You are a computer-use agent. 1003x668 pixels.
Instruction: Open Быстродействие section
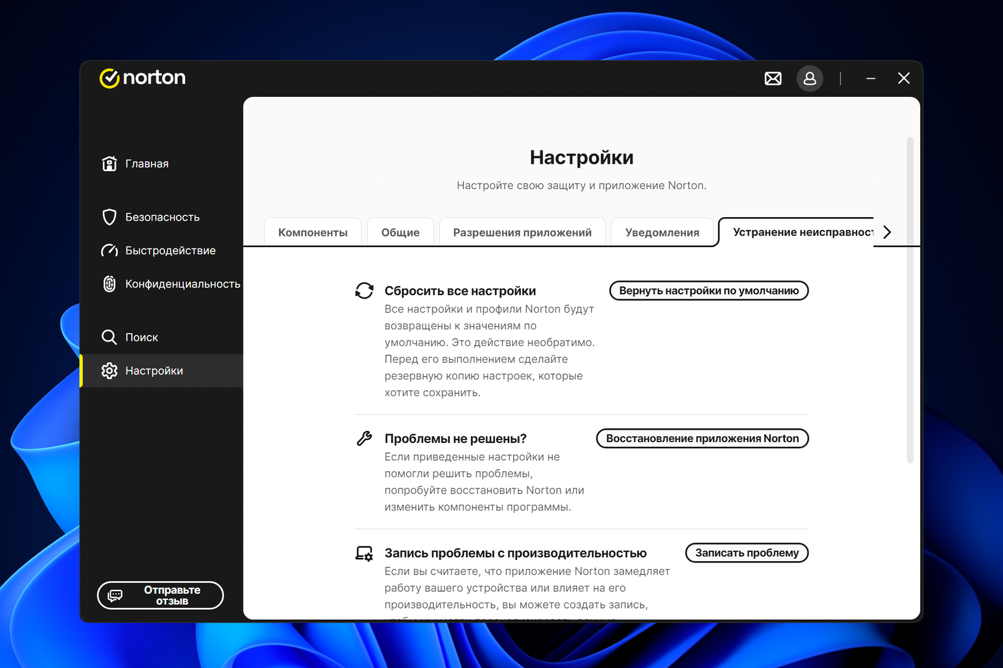click(162, 251)
